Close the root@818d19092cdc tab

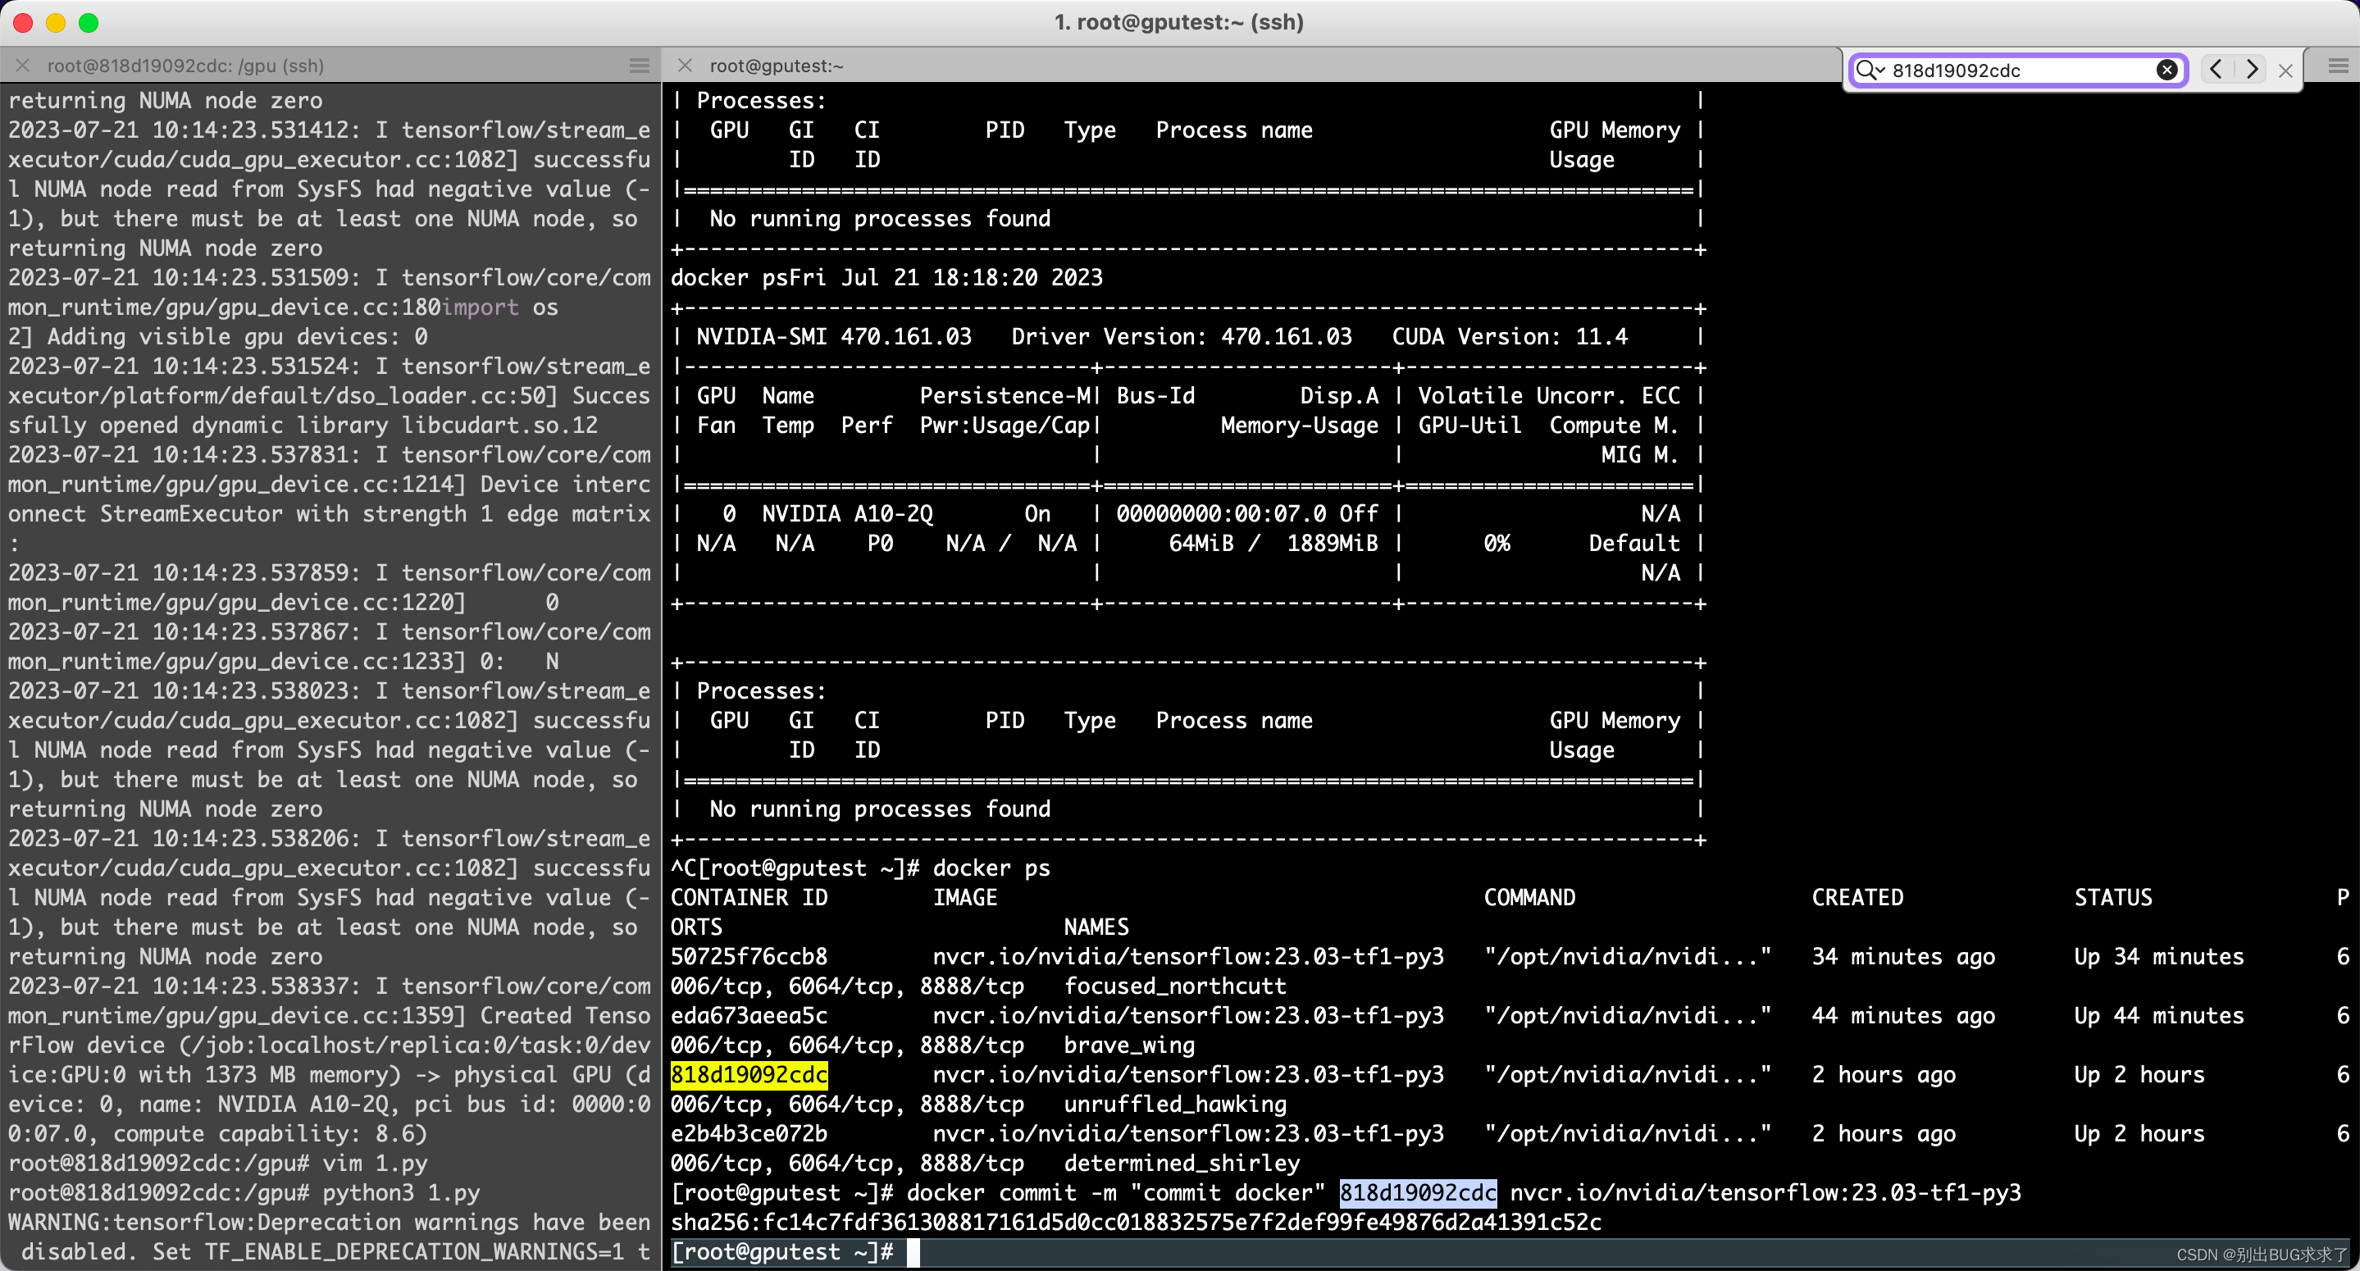(x=22, y=65)
